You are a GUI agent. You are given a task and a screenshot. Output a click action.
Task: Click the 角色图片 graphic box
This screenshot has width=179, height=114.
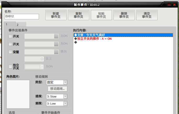[18, 94]
